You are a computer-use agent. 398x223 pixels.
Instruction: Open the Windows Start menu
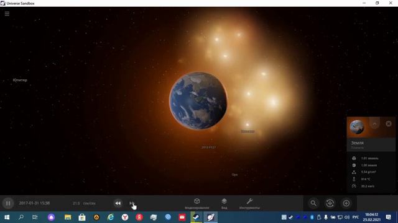coord(7,217)
